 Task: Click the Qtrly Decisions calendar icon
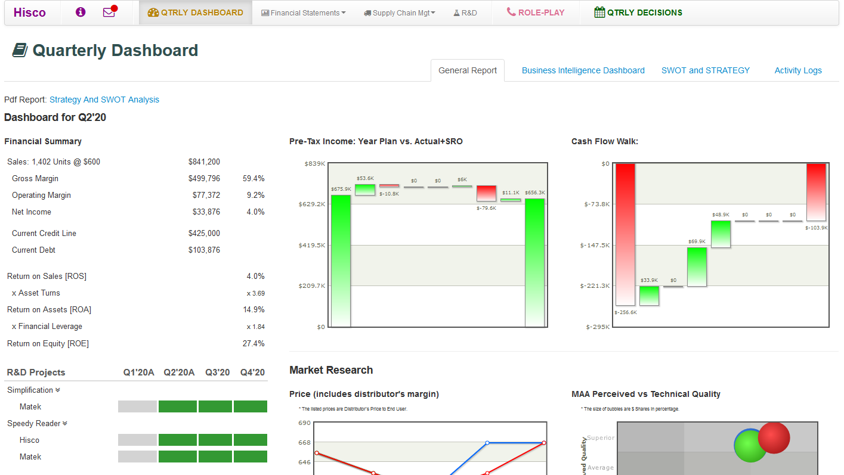(599, 13)
